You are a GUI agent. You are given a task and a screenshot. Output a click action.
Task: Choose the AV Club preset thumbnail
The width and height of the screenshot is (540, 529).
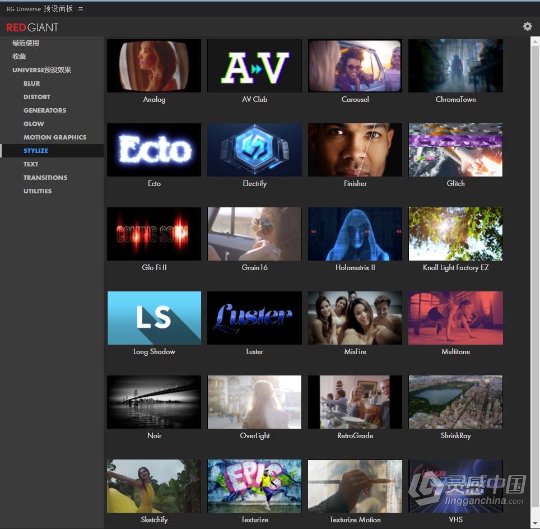point(254,66)
